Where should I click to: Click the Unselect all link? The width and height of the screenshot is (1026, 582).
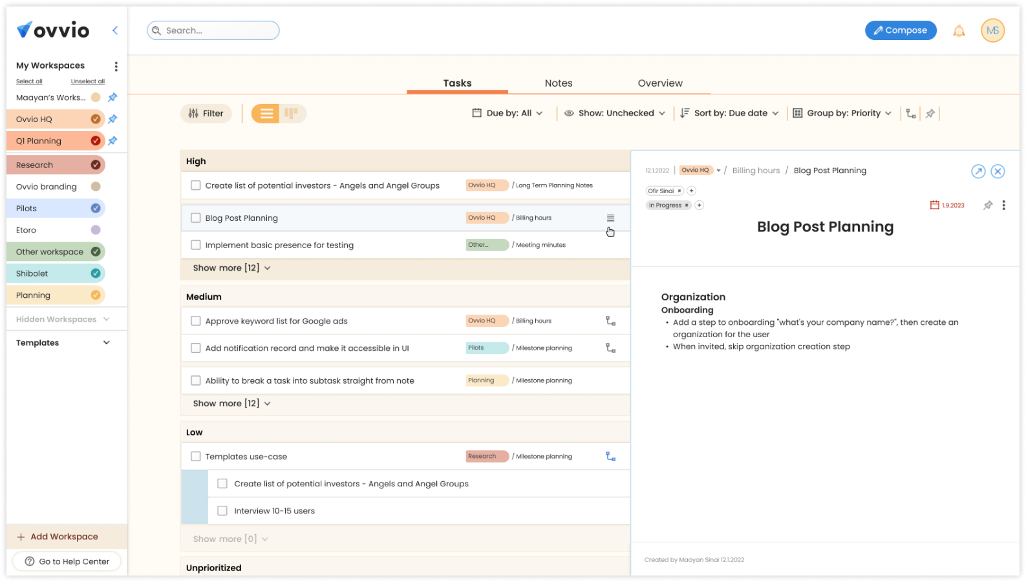click(x=88, y=82)
